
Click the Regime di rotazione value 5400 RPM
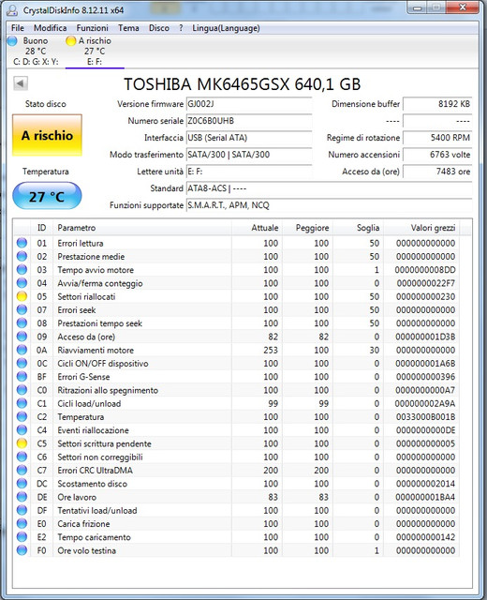[437, 138]
